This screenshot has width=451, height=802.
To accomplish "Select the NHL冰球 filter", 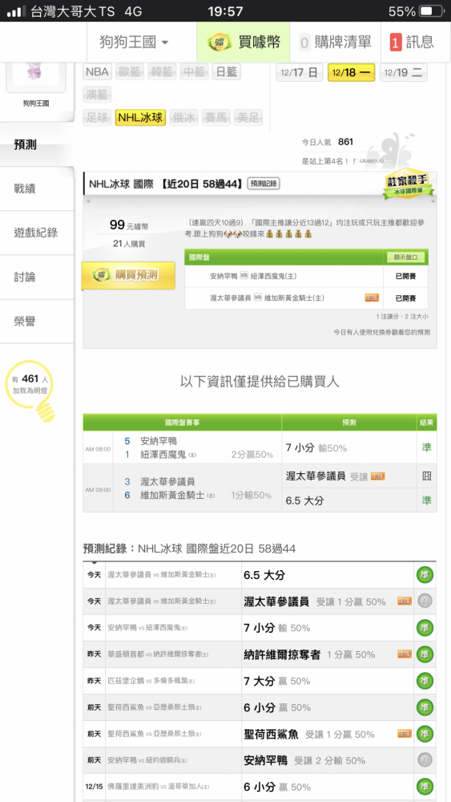I will pyautogui.click(x=140, y=118).
